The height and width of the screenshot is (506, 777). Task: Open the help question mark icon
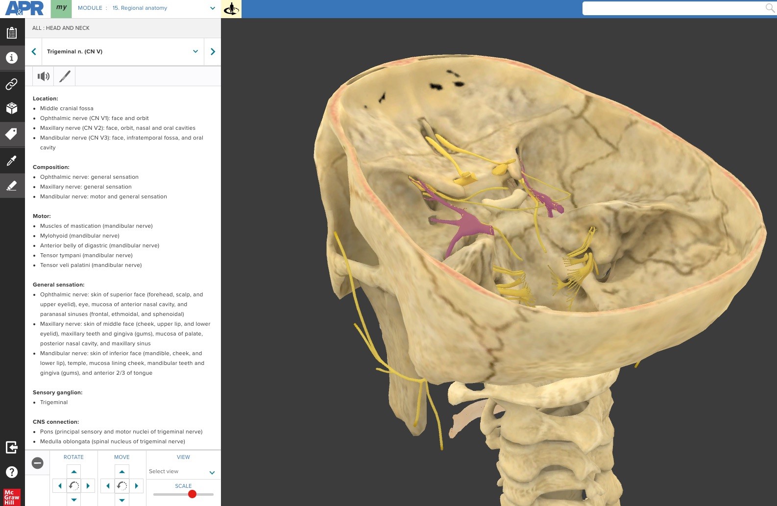(12, 472)
